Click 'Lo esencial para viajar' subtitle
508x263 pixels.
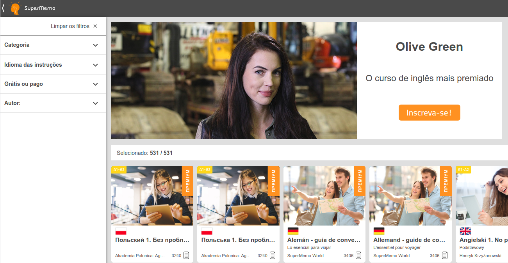pos(309,247)
